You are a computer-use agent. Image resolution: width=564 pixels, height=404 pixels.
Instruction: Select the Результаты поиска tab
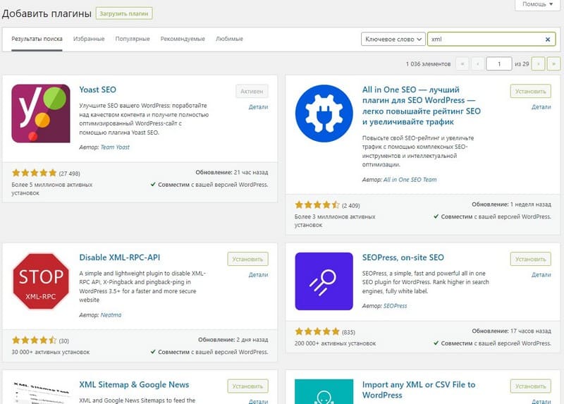tap(37, 39)
